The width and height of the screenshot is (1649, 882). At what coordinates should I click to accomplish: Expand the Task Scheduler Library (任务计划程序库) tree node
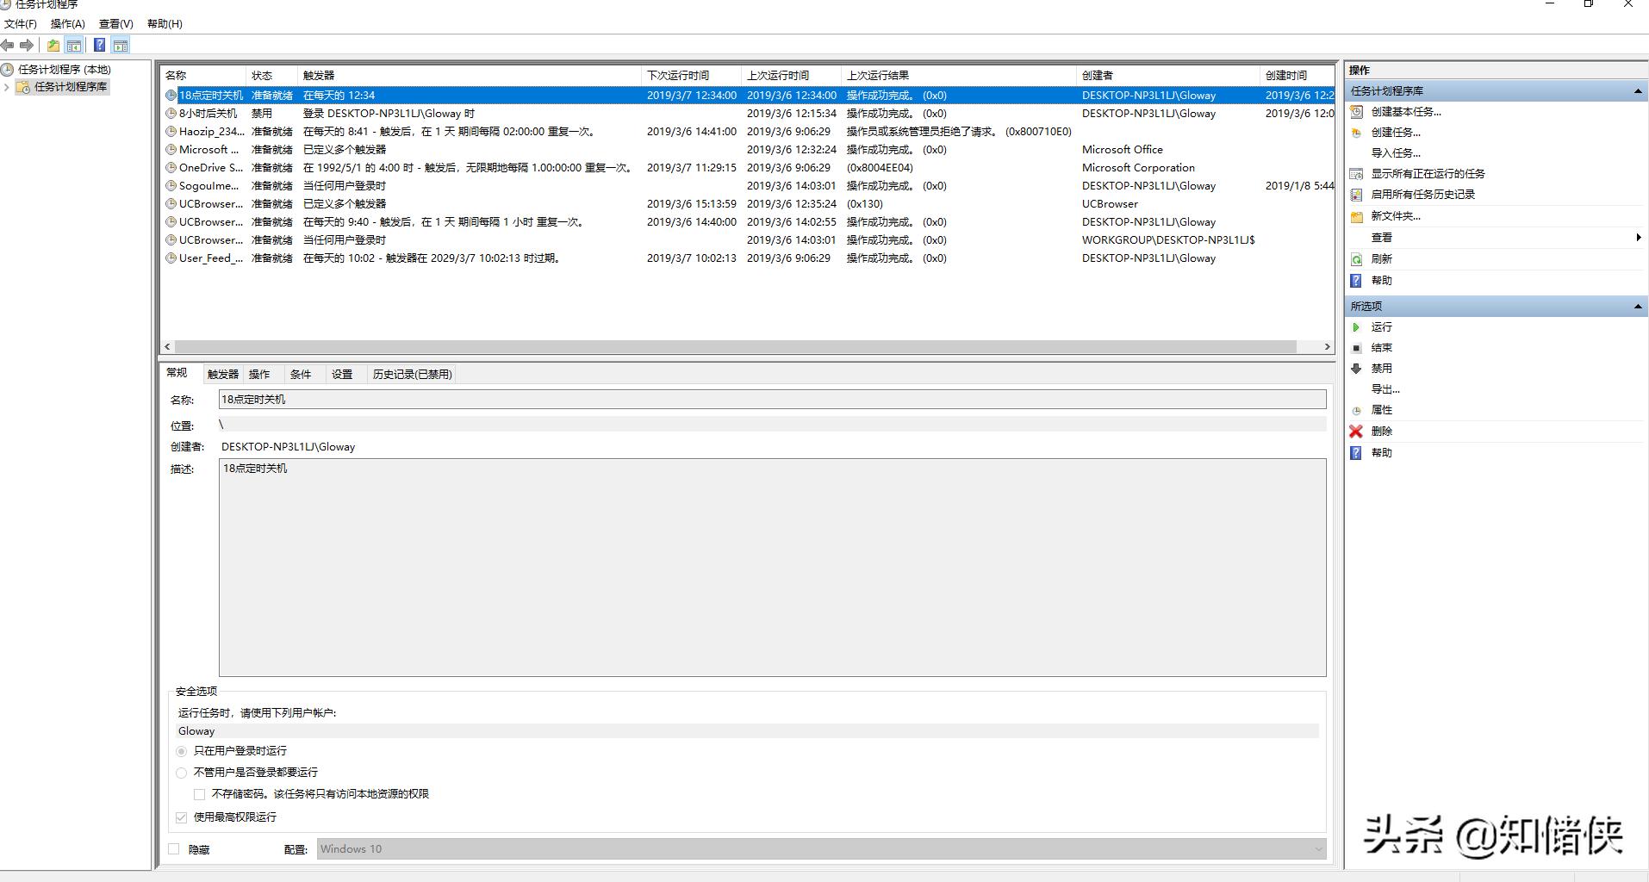[7, 87]
